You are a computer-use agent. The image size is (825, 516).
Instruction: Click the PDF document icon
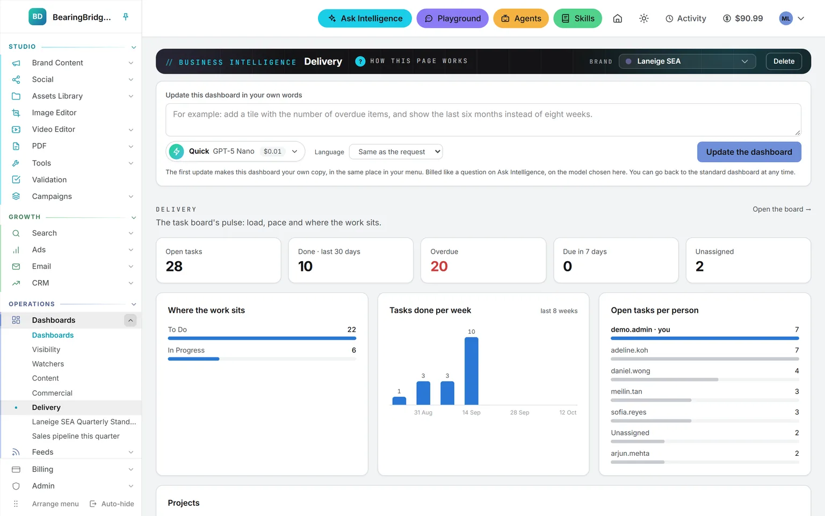click(x=16, y=146)
